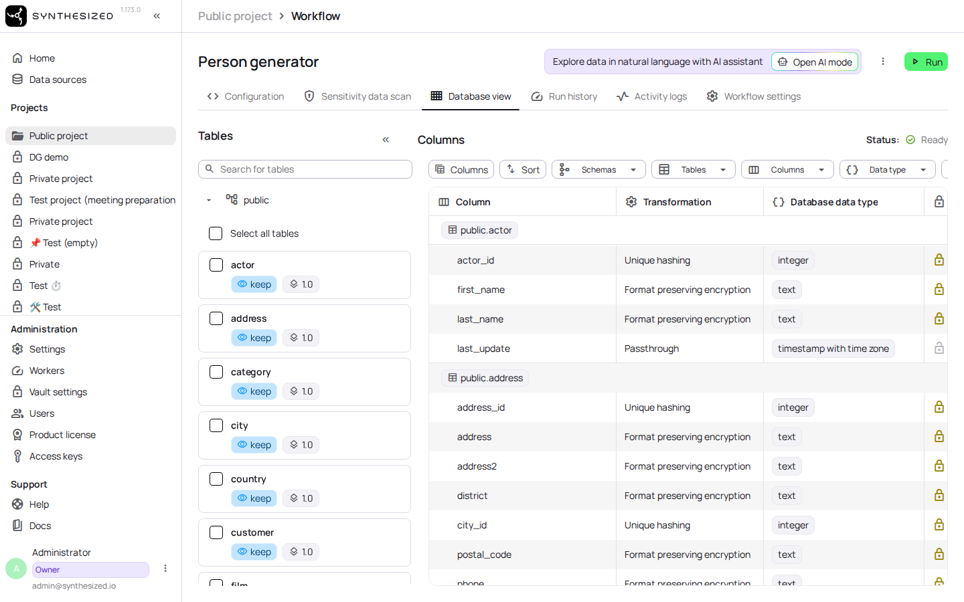Open the Schemas filter dropdown
Viewport: 964px width, 602px height.
click(598, 169)
